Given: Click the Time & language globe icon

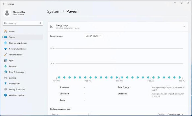Looking at the screenshot, I should point(5,72).
